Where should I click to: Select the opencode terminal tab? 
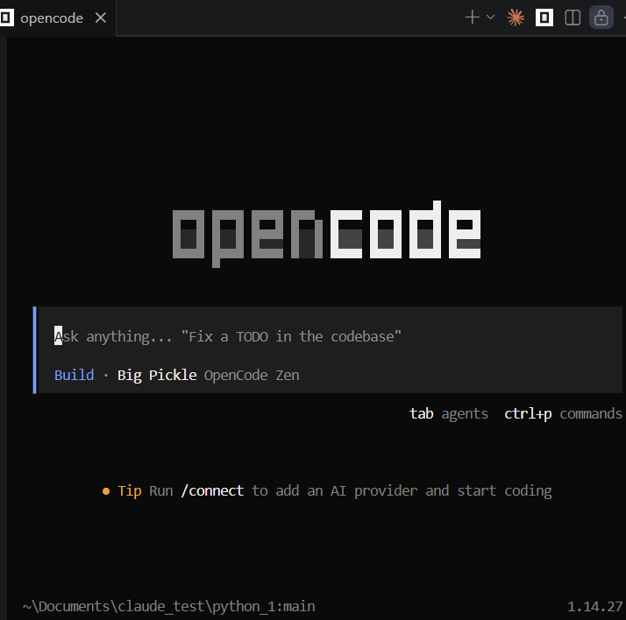[x=52, y=18]
